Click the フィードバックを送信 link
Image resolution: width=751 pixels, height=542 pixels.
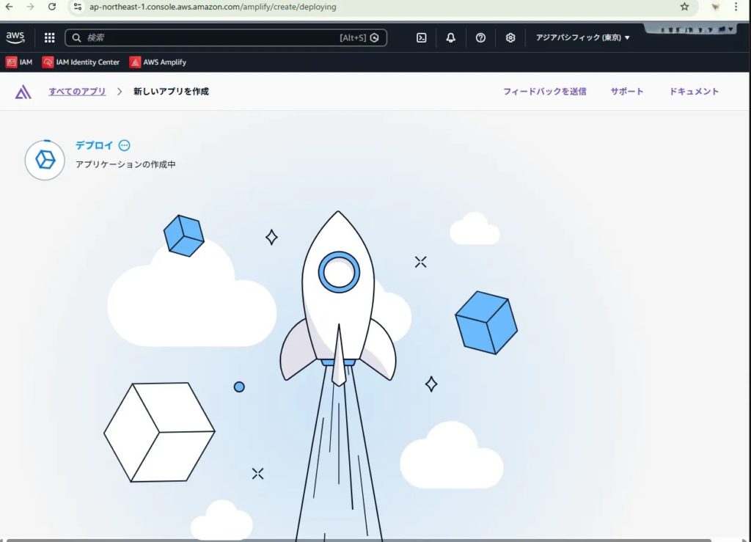click(544, 92)
